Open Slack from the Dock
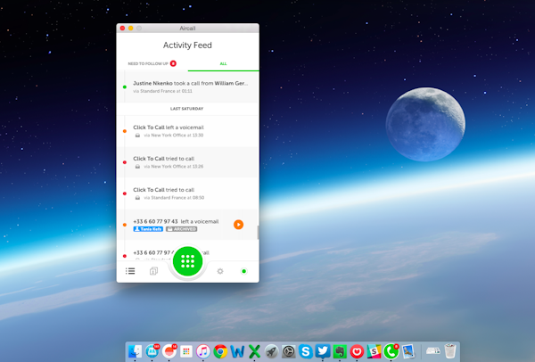 (374, 351)
